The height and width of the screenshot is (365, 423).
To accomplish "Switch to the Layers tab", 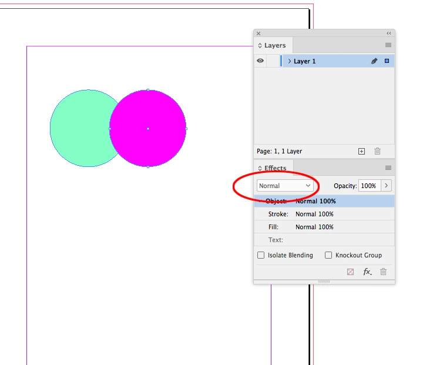I will (x=275, y=45).
